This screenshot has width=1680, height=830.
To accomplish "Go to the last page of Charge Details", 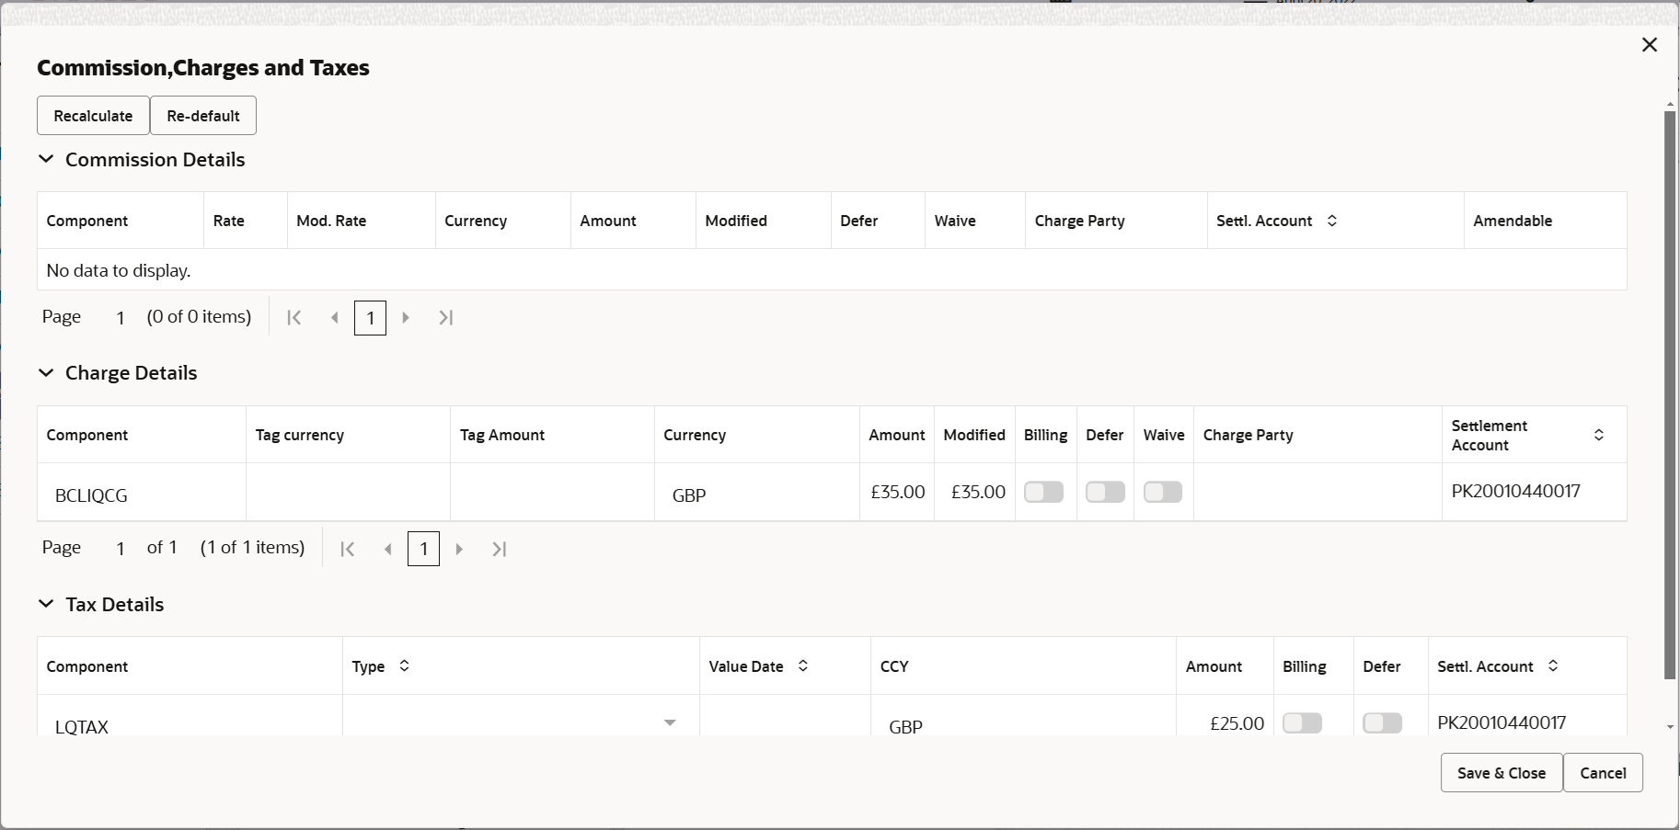I will pyautogui.click(x=499, y=549).
